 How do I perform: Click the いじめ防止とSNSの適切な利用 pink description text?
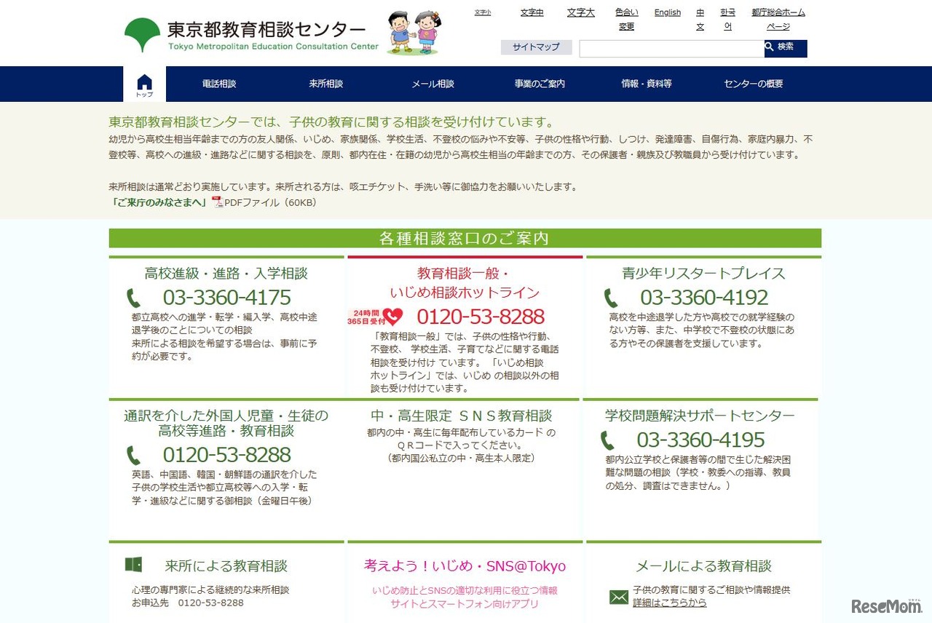coord(465,597)
